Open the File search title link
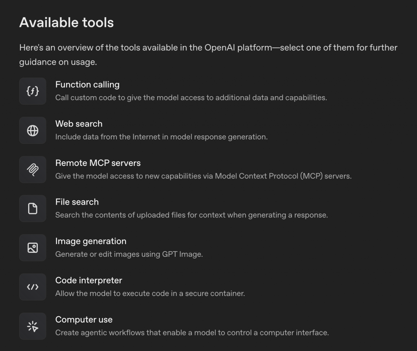417x351 pixels. click(77, 202)
